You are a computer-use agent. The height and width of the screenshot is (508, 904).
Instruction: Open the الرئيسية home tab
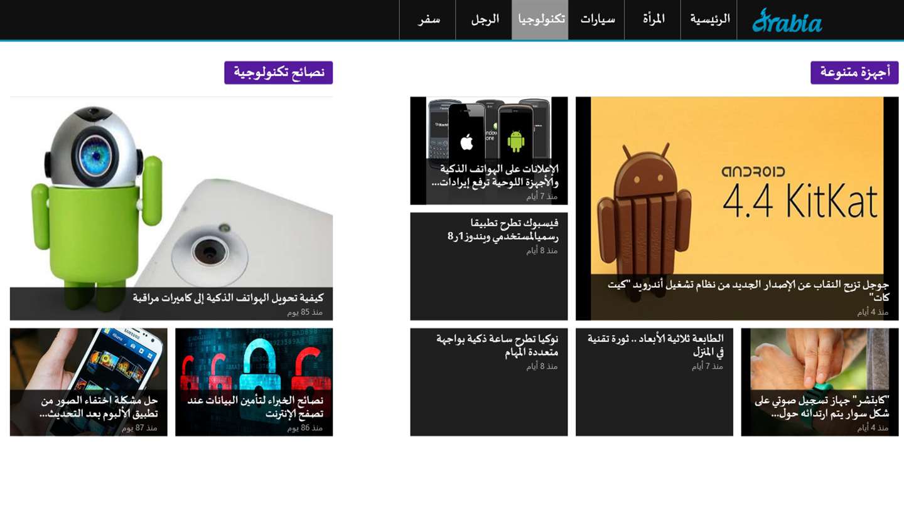709,19
